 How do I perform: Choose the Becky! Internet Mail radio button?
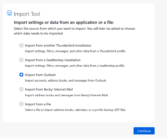(x=21, y=89)
